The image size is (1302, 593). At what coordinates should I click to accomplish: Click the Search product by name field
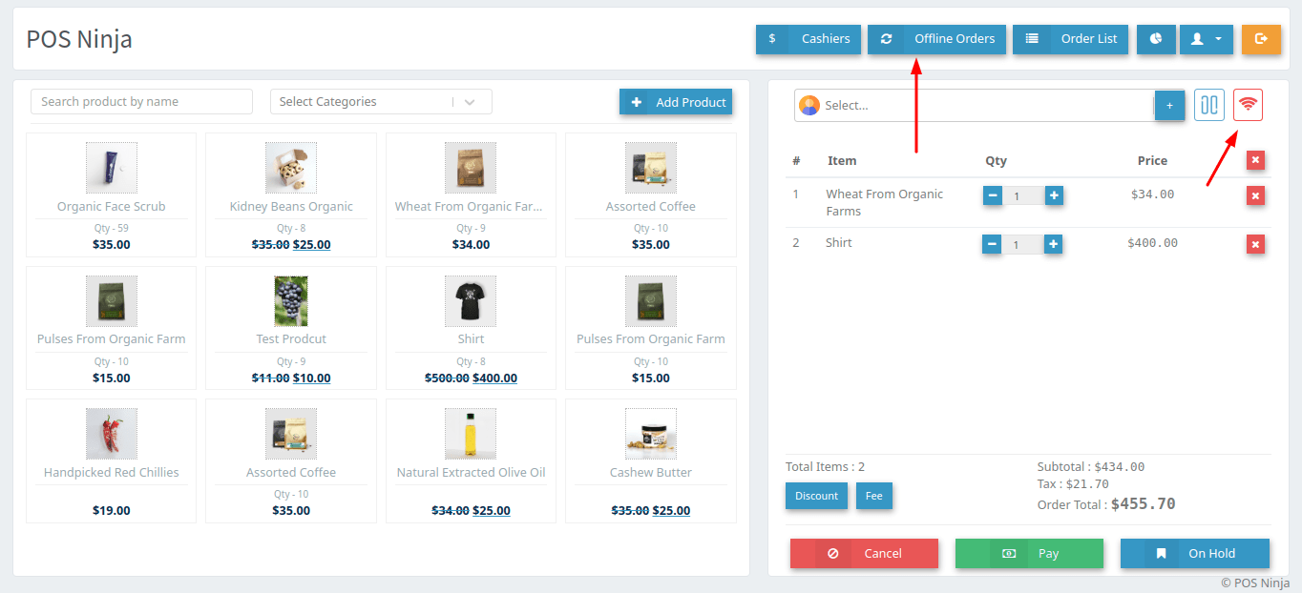pos(141,102)
